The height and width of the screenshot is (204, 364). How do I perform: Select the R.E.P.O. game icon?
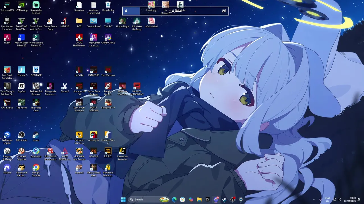[x=108, y=153]
